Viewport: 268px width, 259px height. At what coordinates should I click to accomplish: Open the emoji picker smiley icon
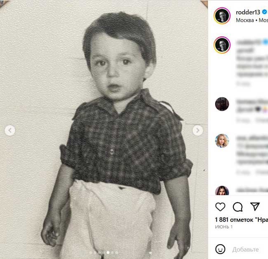221,249
